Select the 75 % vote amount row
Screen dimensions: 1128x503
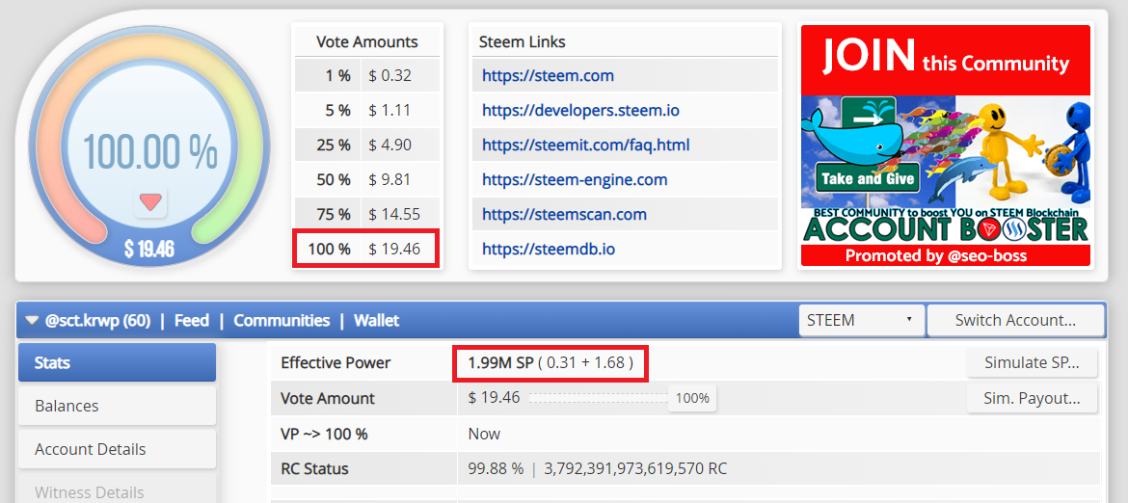[367, 214]
